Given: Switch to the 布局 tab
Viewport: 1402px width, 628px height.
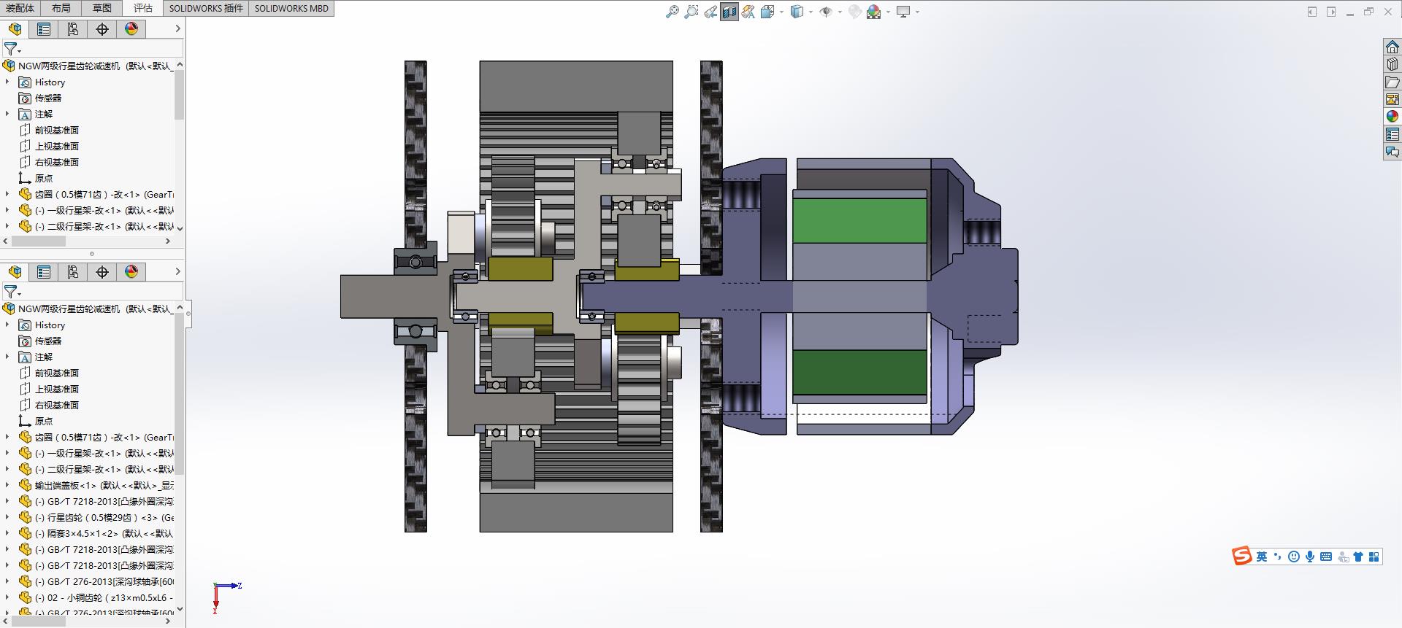Looking at the screenshot, I should pyautogui.click(x=61, y=8).
